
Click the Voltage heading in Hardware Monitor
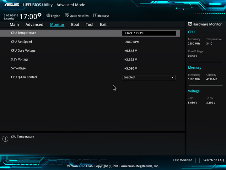pos(194,91)
